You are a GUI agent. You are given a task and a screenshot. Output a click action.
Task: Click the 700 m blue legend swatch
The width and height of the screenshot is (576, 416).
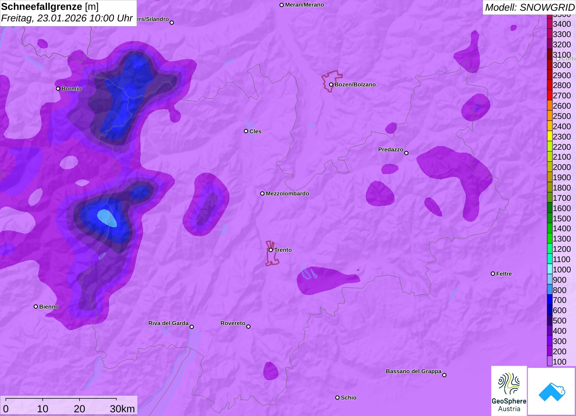(550, 300)
